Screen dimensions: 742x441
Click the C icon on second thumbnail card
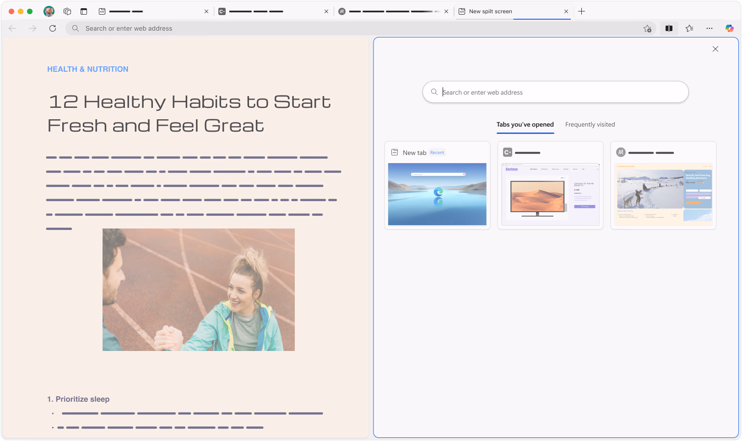click(508, 152)
